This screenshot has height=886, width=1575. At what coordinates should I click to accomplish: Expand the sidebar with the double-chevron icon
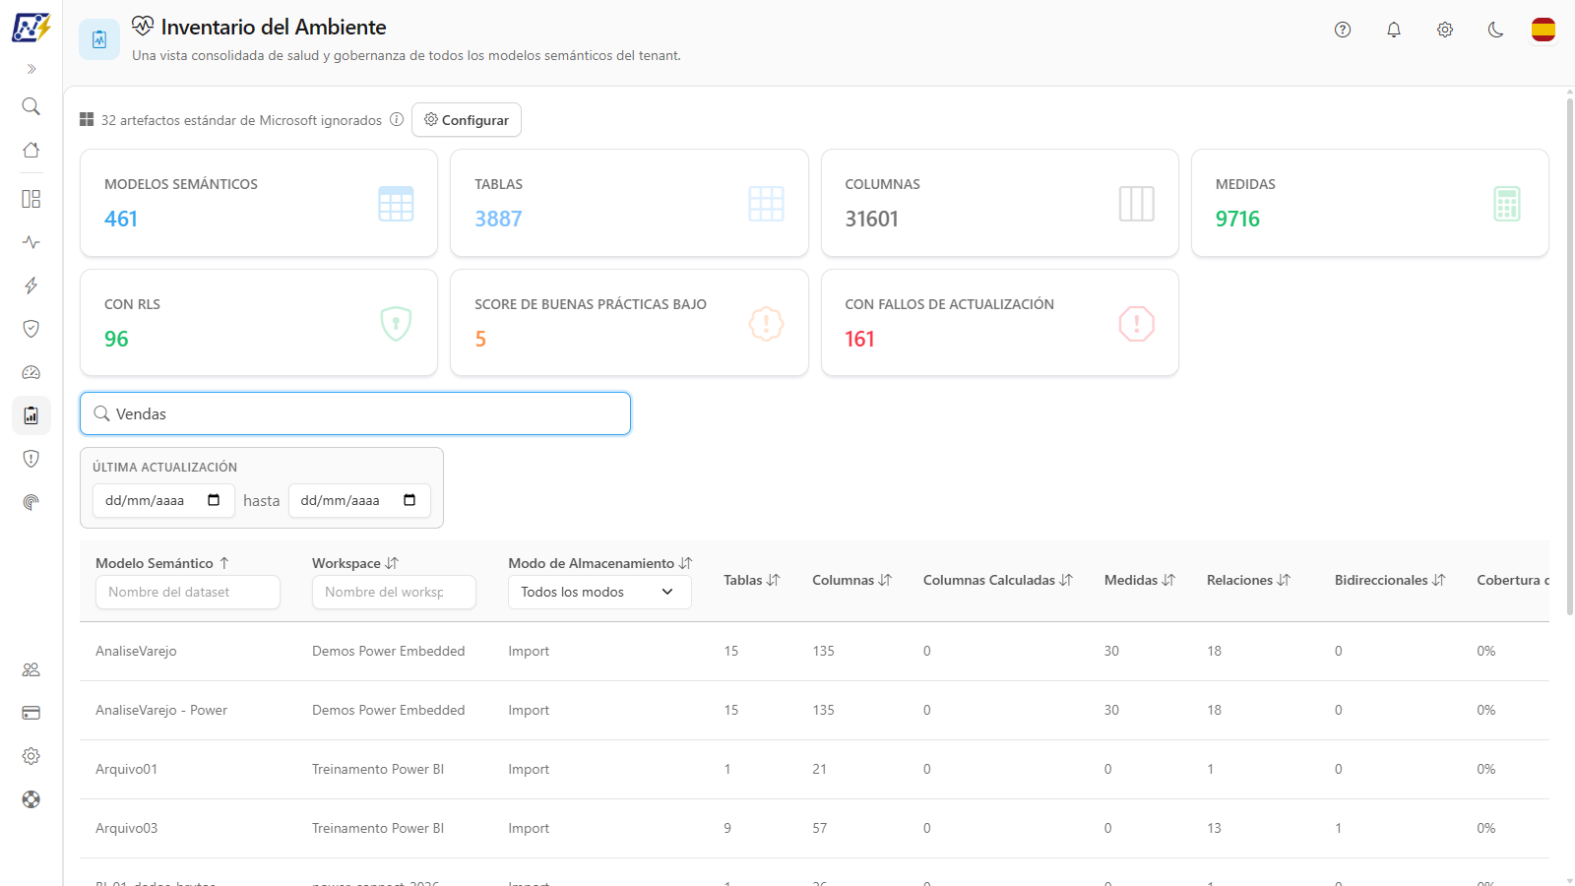click(31, 69)
